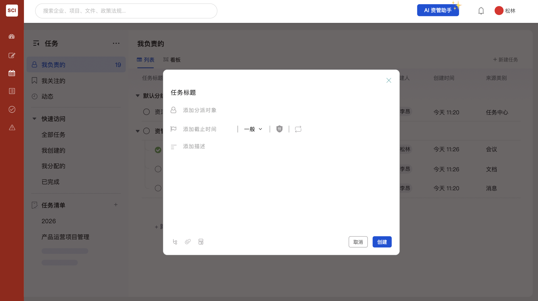The width and height of the screenshot is (538, 301).
Task: Select 我负责的 in sidebar
Action: 76,65
